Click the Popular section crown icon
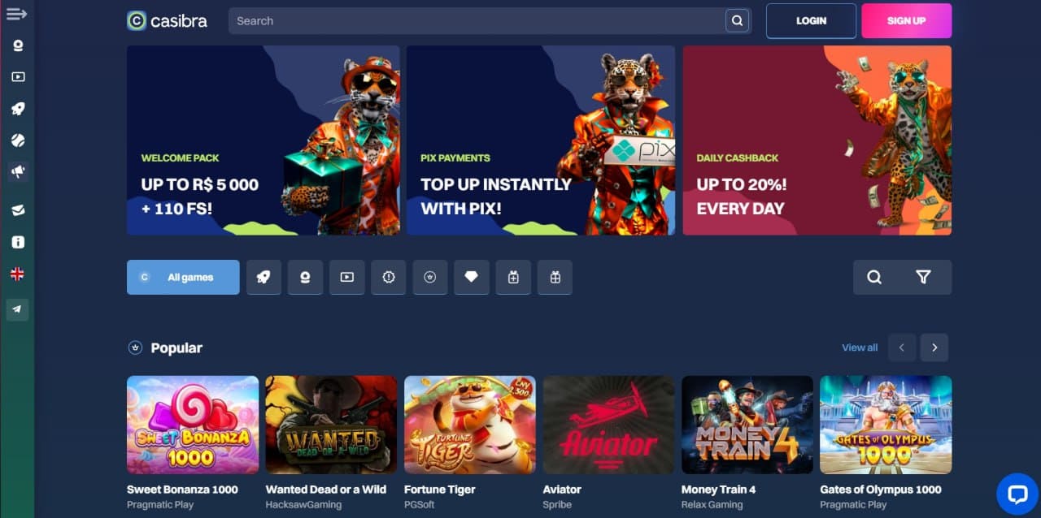Viewport: 1041px width, 518px height. click(x=135, y=347)
